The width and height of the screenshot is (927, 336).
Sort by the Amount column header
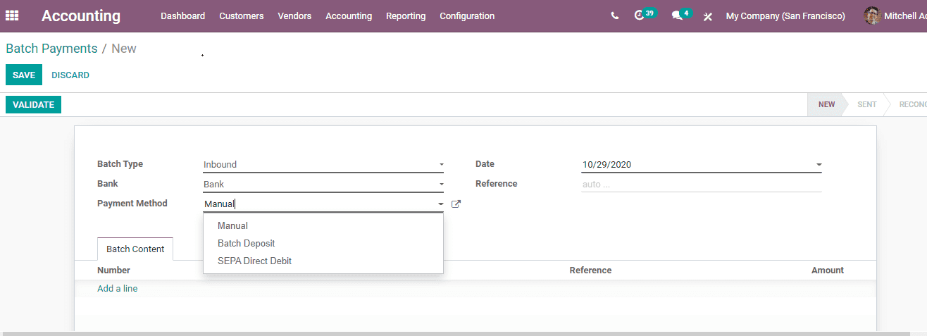pos(828,270)
